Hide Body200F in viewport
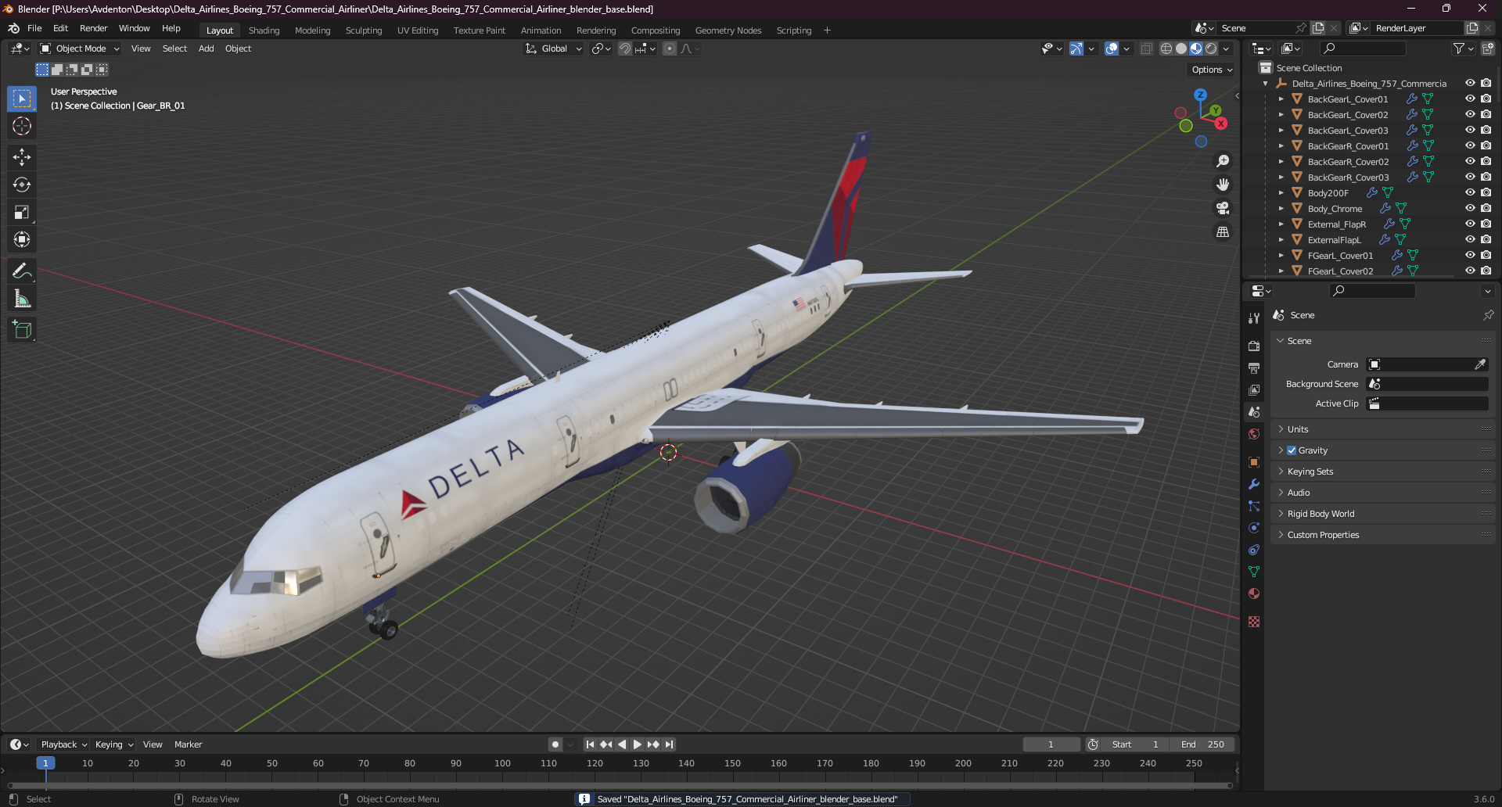 pos(1470,192)
